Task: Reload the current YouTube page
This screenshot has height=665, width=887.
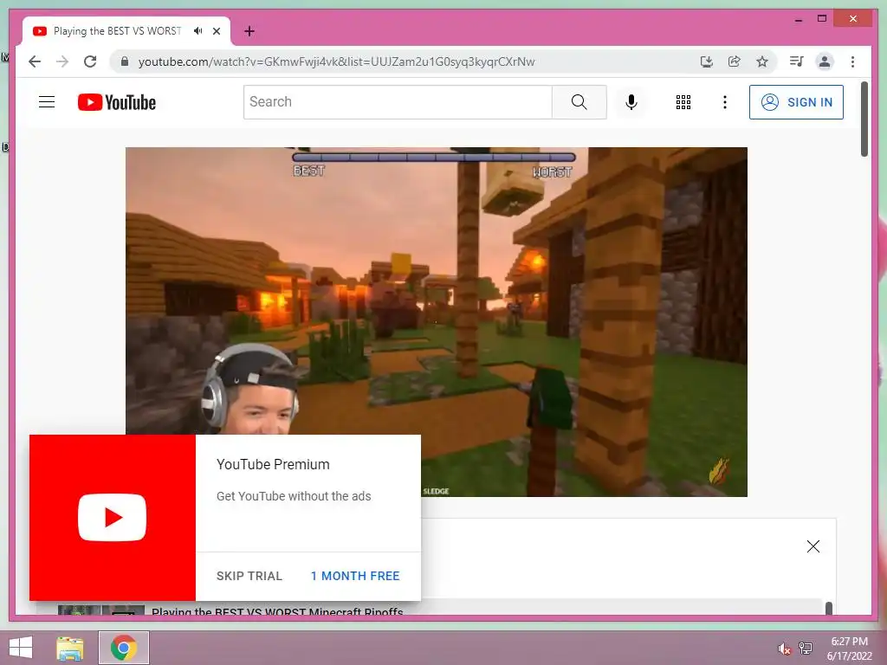Action: (x=90, y=61)
